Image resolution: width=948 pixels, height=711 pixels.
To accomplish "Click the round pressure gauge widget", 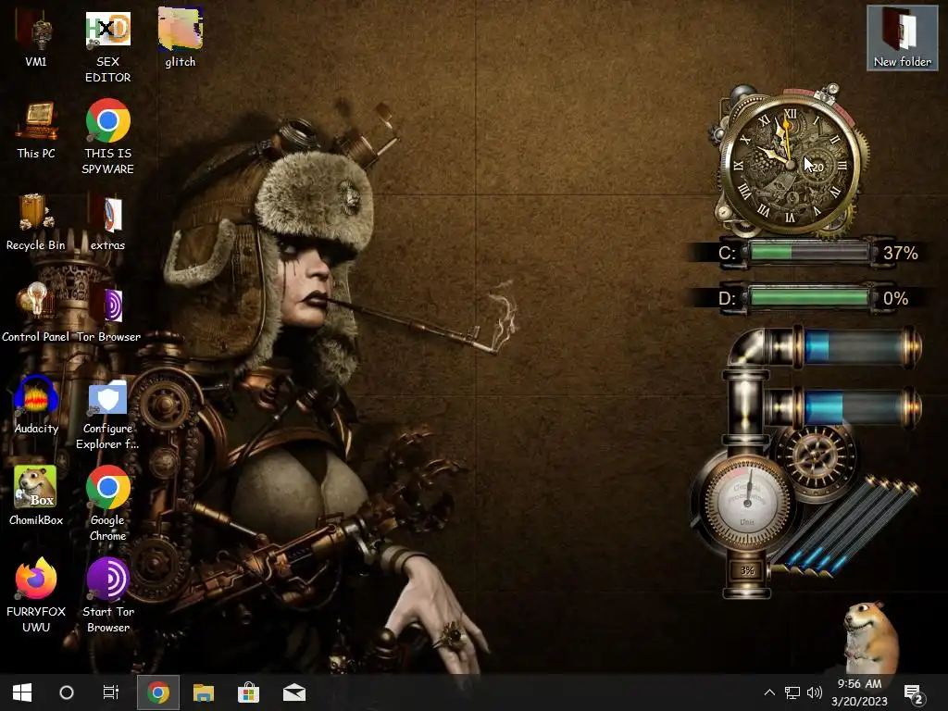I will [747, 503].
